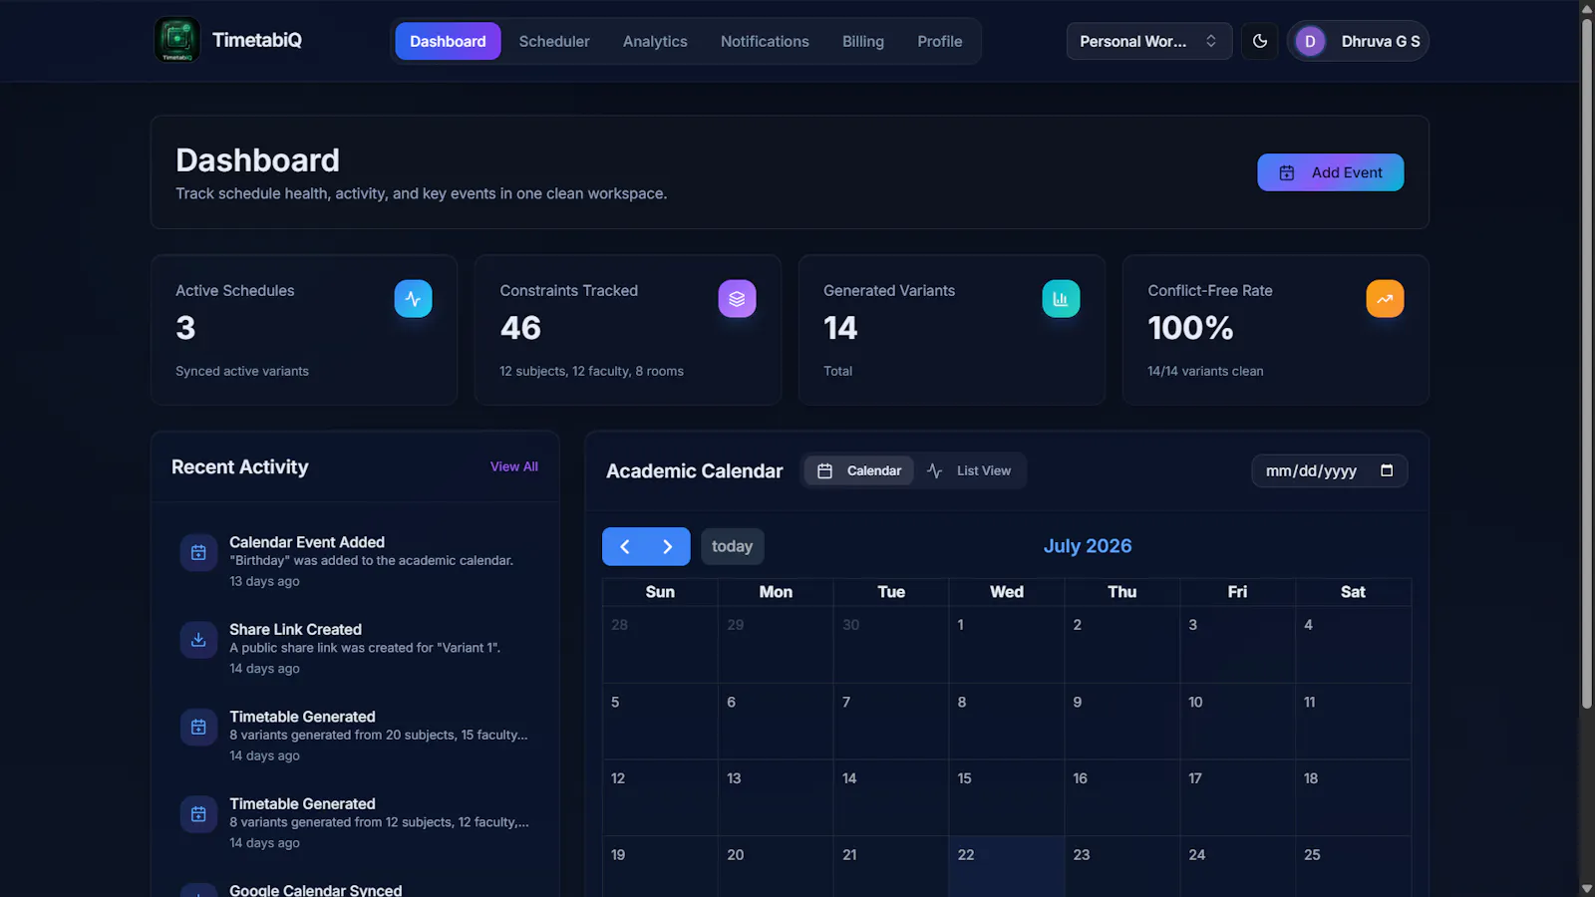Click "Academic Calendar" heading
This screenshot has height=897, width=1595.
(x=695, y=470)
